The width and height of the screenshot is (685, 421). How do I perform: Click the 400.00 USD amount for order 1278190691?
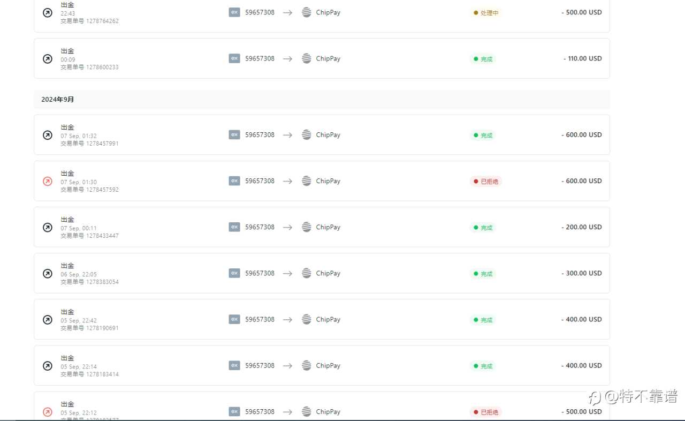click(x=581, y=319)
